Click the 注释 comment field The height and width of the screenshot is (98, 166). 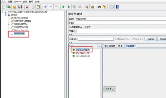[120, 23]
